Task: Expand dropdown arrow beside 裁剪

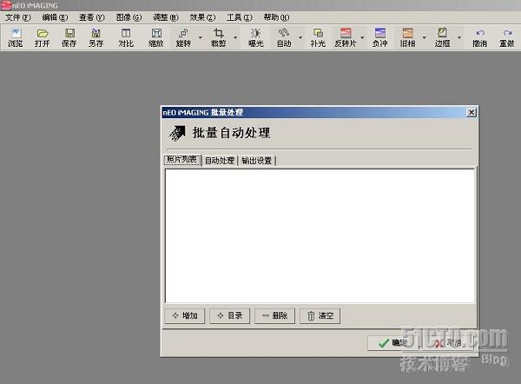Action: tap(235, 37)
